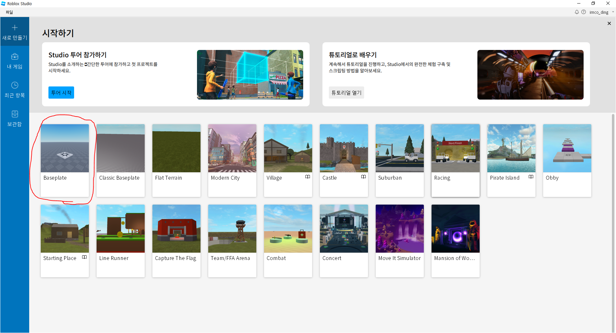This screenshot has height=333, width=616.
Task: Click the 새로 만들기 plus icon
Action: (x=15, y=28)
